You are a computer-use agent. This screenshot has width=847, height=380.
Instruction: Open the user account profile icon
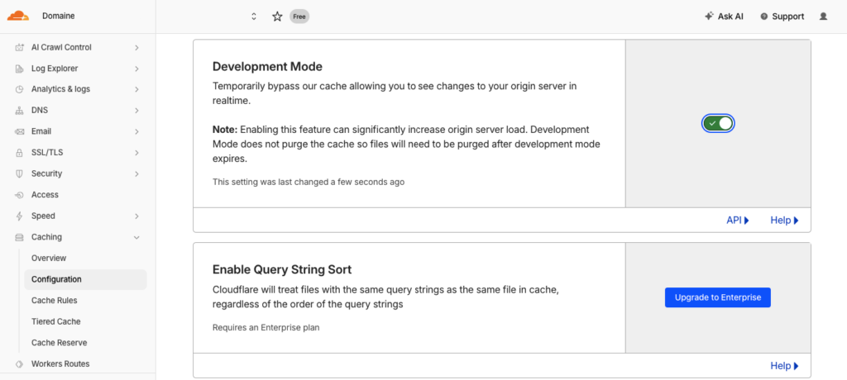[x=823, y=17]
